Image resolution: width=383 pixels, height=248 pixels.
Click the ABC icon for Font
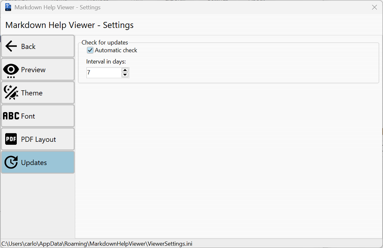11,116
